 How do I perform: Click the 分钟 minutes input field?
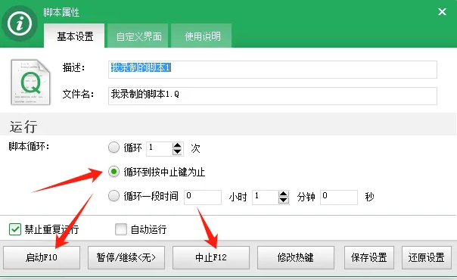(266, 198)
